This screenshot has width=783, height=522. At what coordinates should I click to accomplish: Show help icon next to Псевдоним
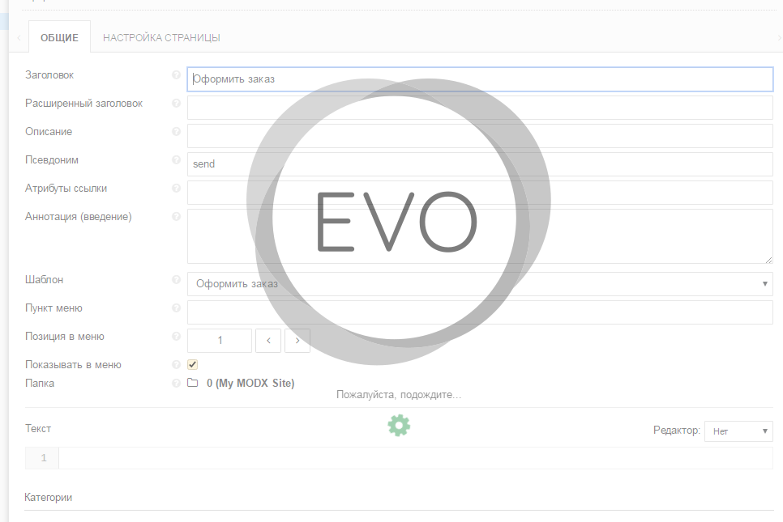[176, 160]
